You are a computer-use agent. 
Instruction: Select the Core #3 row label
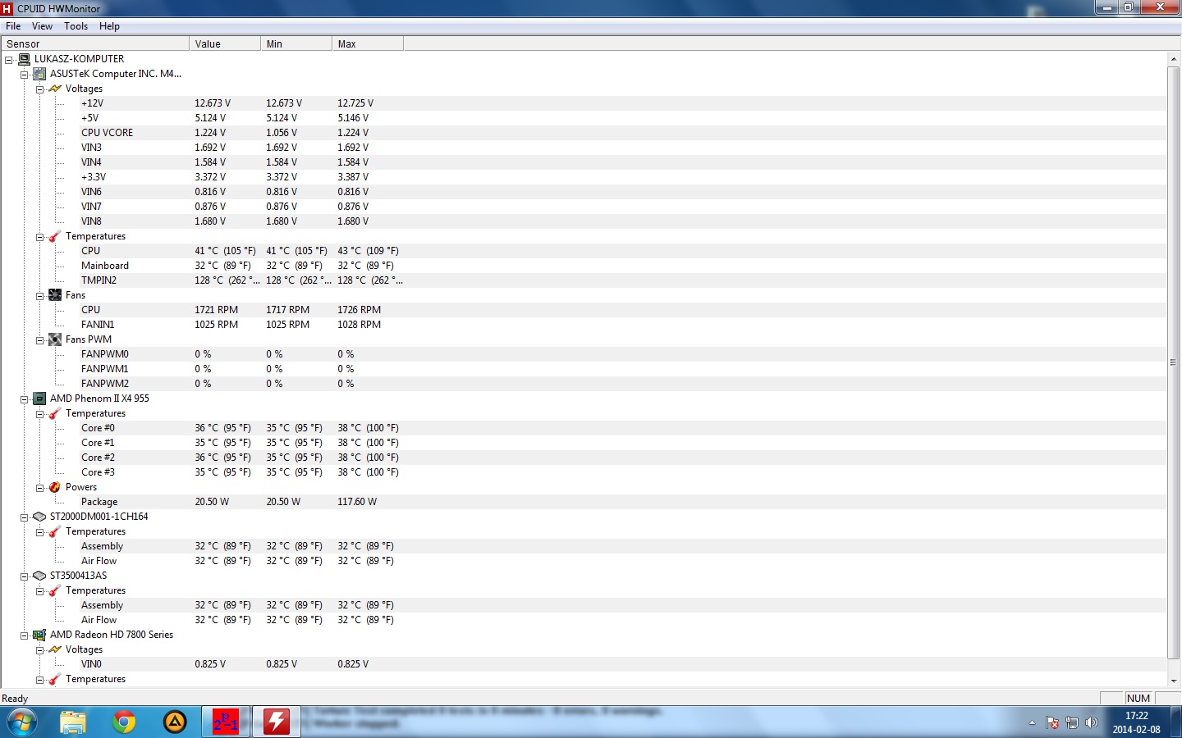[98, 472]
